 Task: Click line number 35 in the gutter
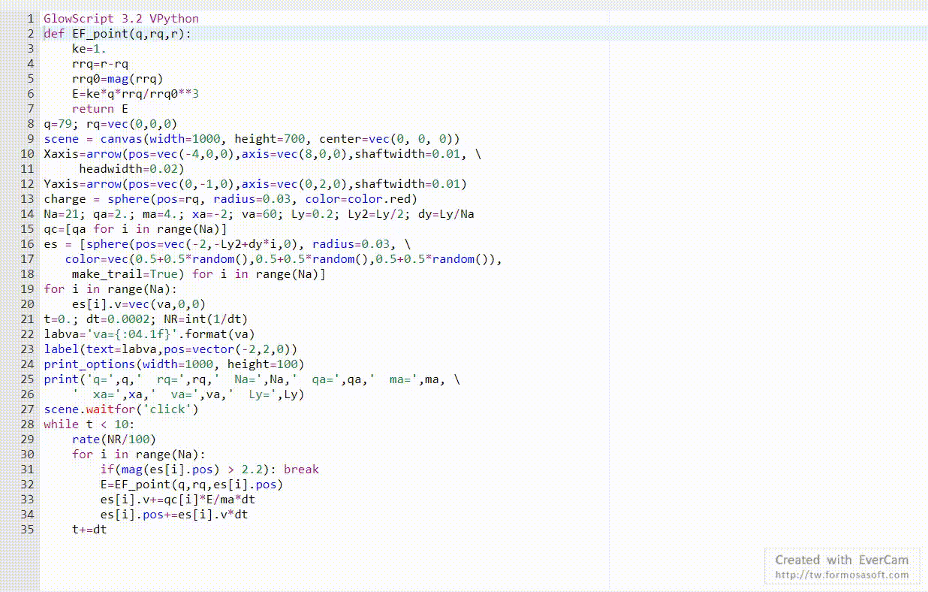(x=27, y=530)
